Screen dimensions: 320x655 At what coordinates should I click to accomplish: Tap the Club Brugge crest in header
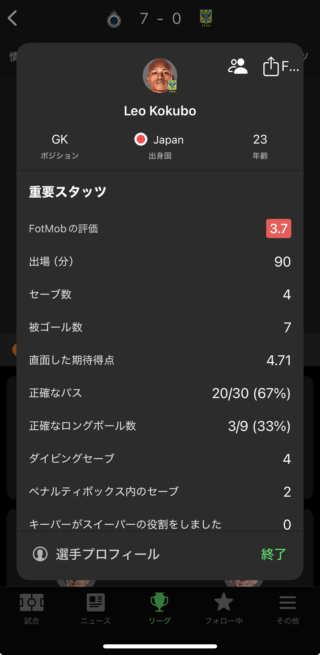(114, 19)
